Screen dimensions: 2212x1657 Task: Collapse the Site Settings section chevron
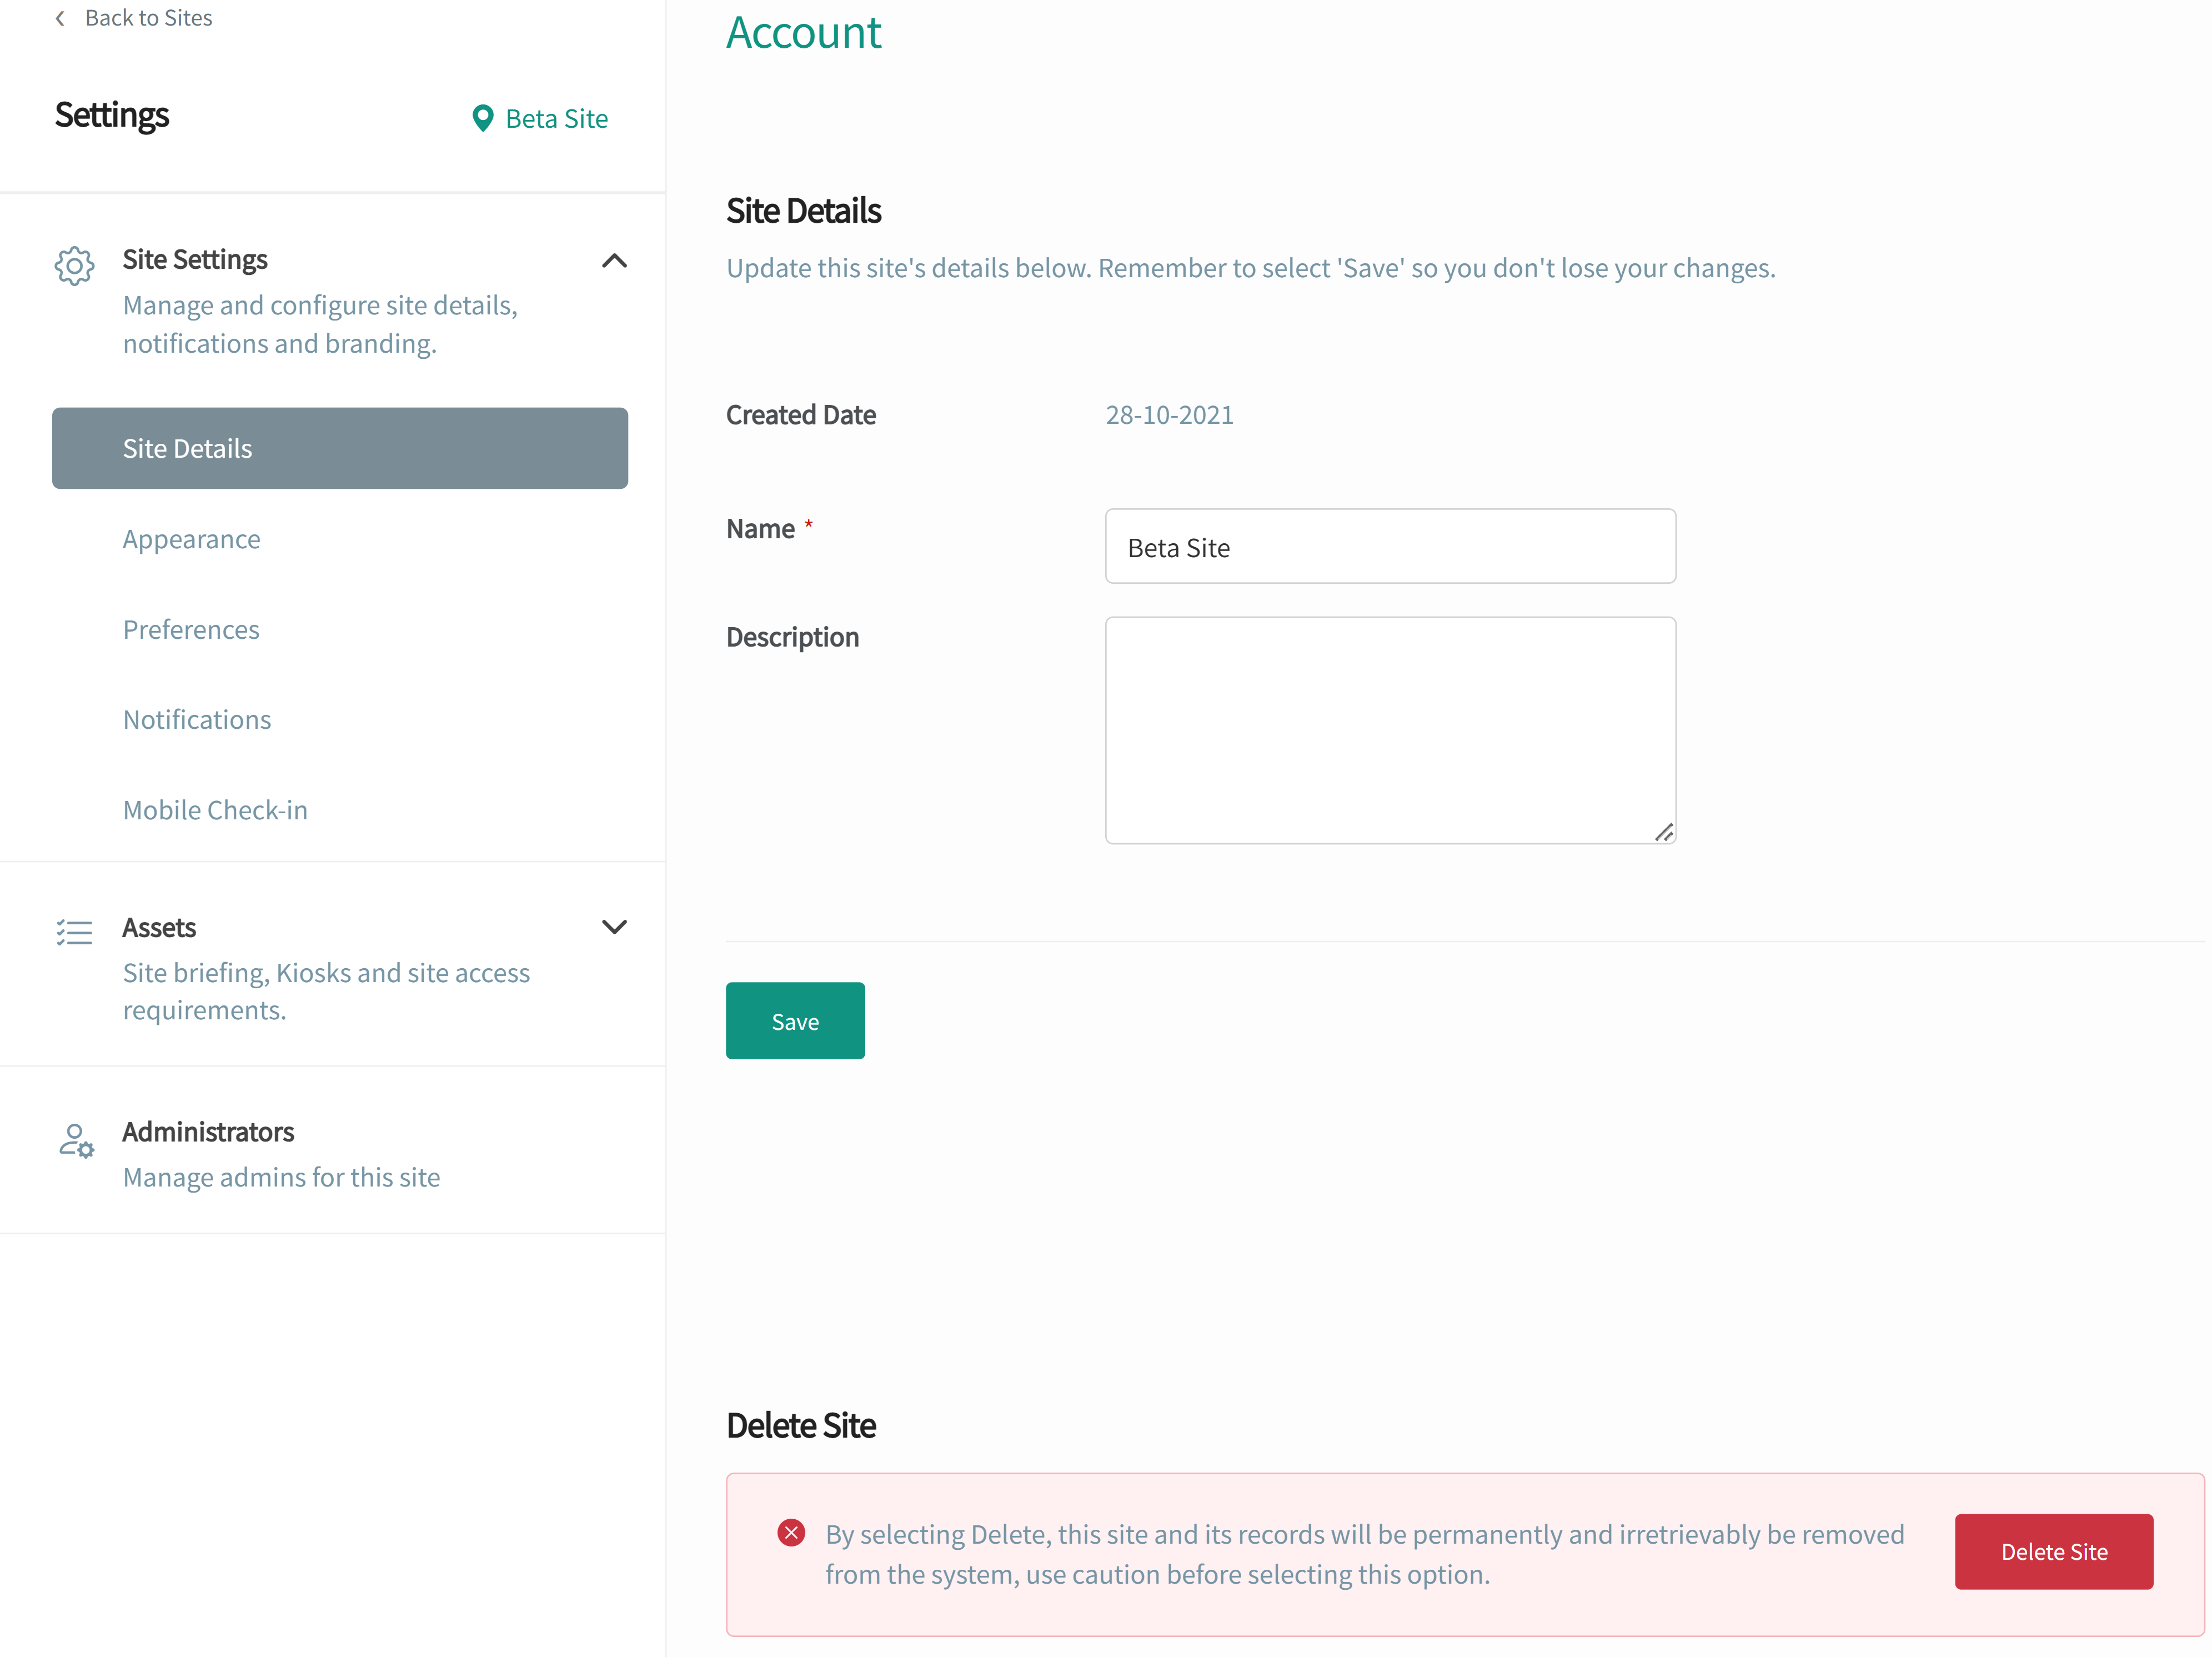pos(614,261)
